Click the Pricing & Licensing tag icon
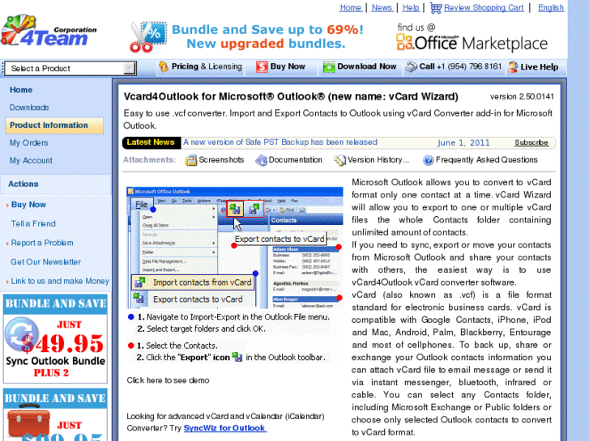Image resolution: width=589 pixels, height=441 pixels. click(164, 67)
